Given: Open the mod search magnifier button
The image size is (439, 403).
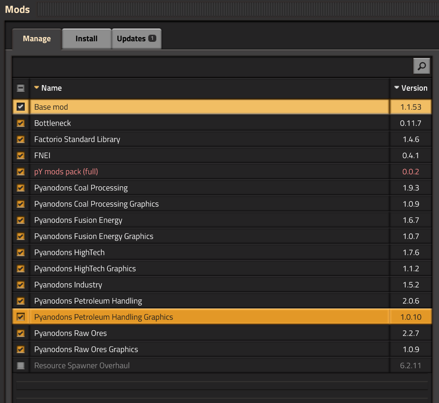Looking at the screenshot, I should (421, 66).
